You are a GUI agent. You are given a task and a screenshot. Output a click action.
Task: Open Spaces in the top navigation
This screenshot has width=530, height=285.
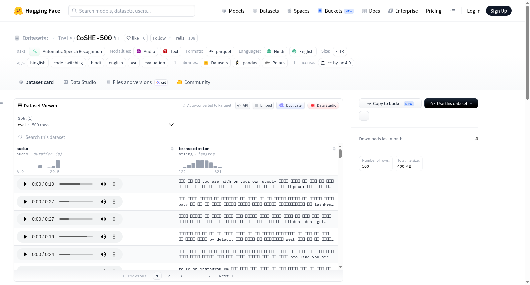(x=298, y=11)
